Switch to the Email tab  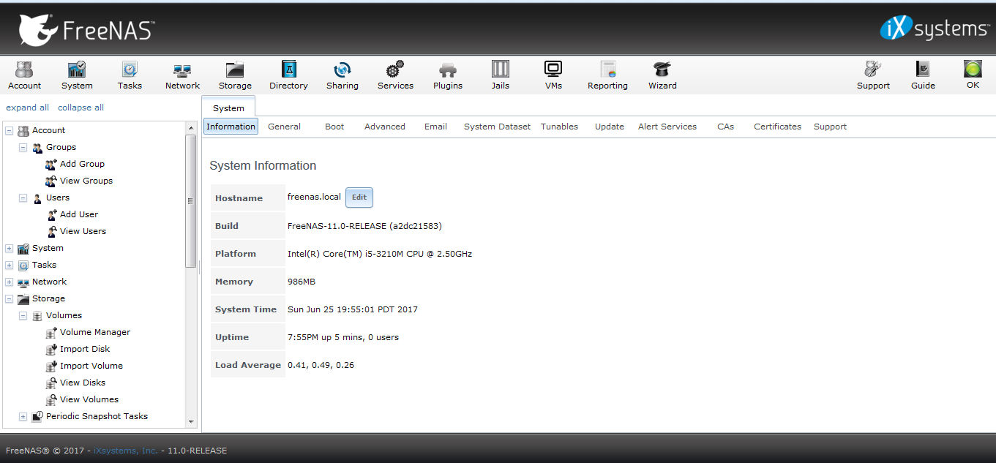[x=435, y=127]
